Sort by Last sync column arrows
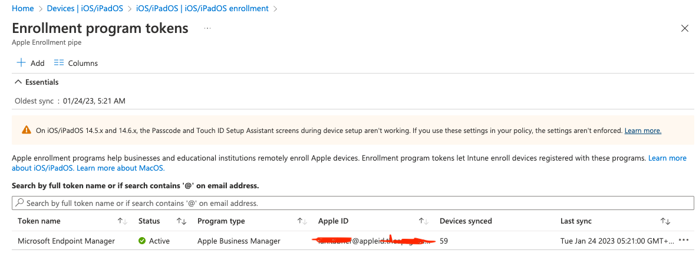The image size is (699, 253). pos(665,221)
